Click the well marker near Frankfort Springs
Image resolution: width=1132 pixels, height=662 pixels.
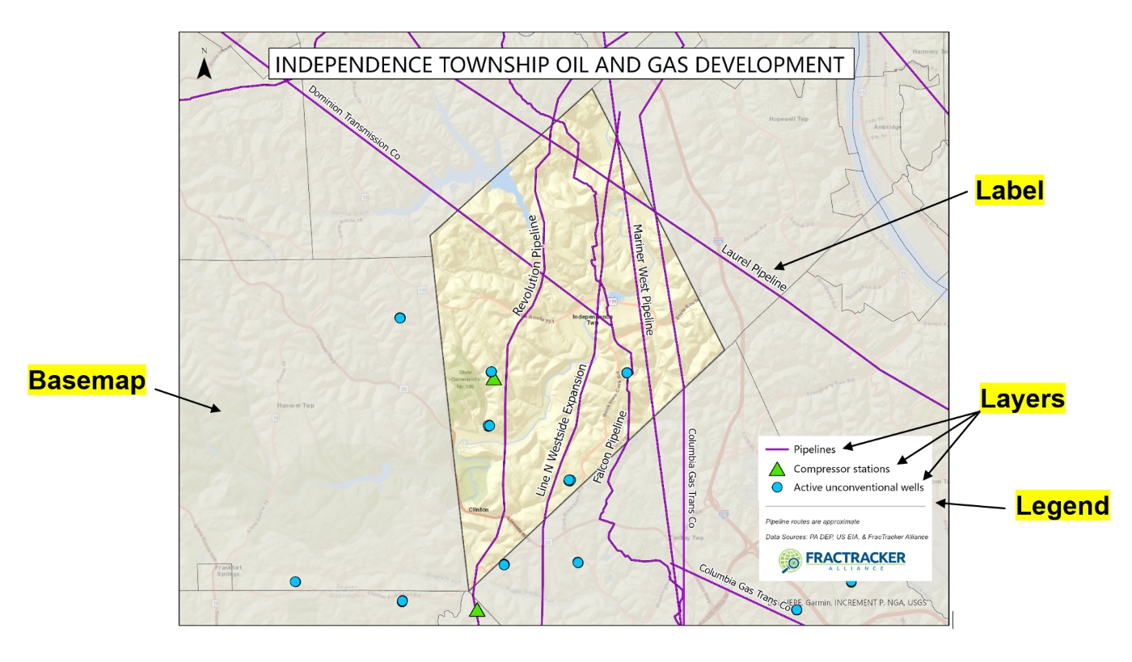295,582
